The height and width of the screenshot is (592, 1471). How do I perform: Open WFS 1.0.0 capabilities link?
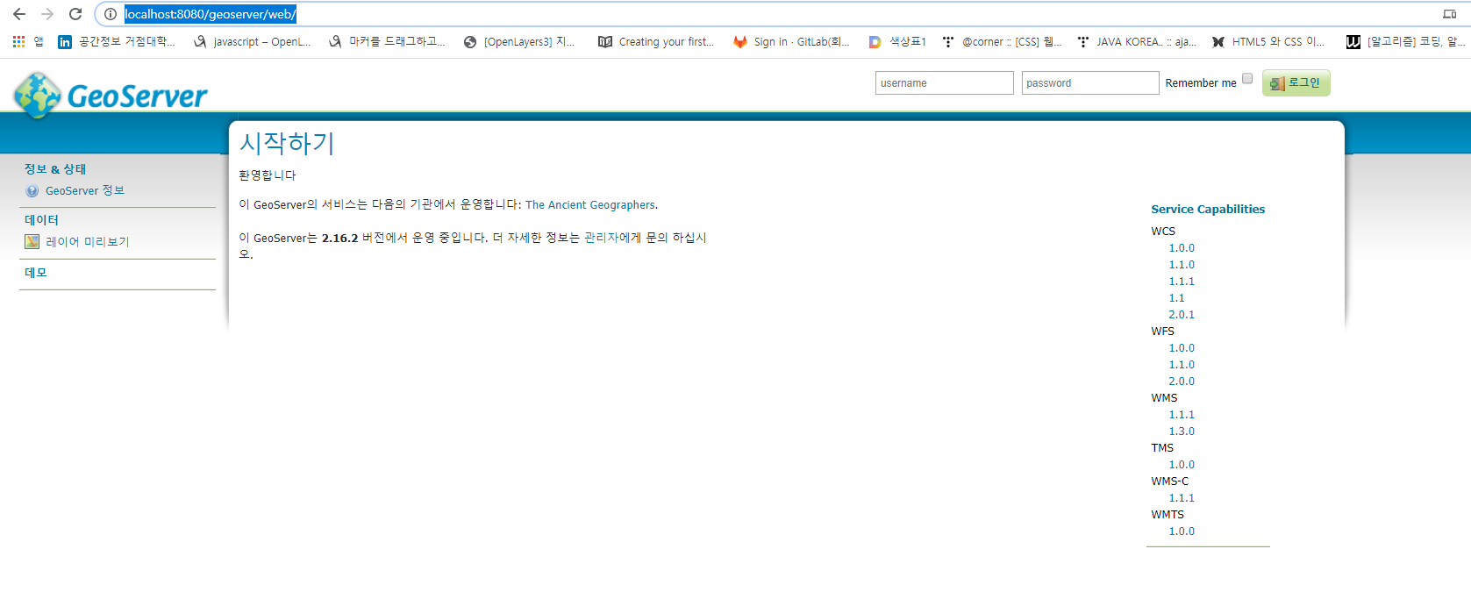1182,348
